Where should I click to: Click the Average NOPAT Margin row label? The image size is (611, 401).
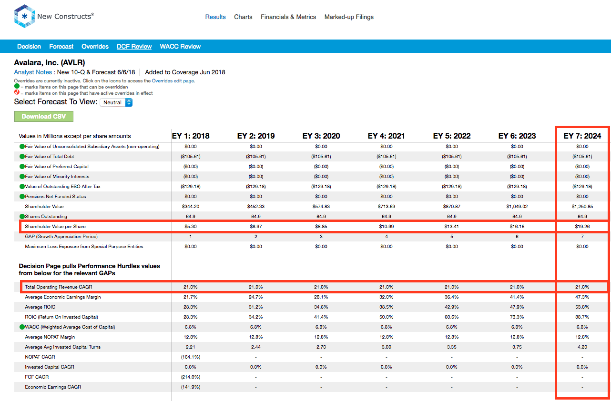(x=50, y=337)
